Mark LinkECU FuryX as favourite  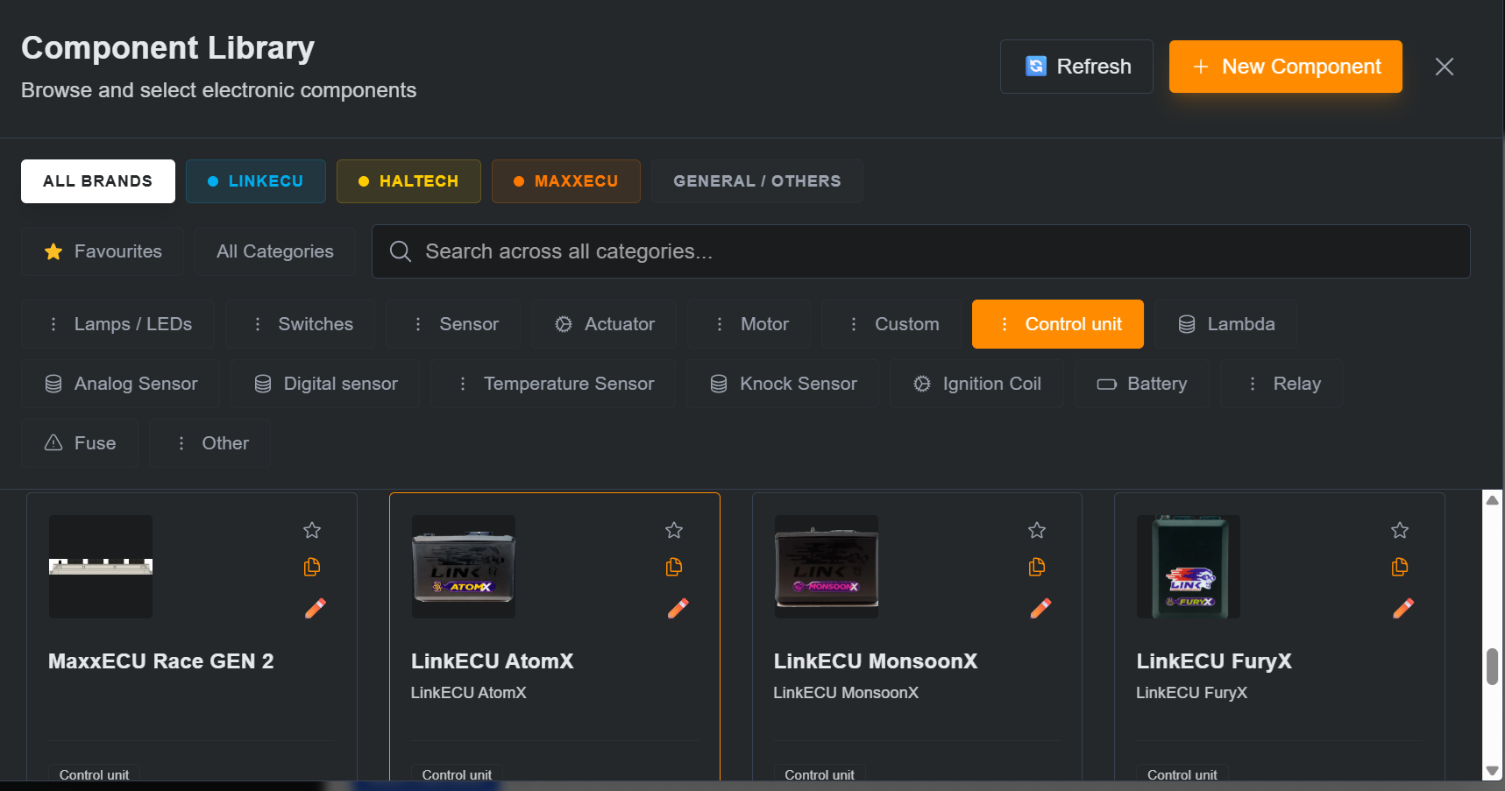[1400, 530]
